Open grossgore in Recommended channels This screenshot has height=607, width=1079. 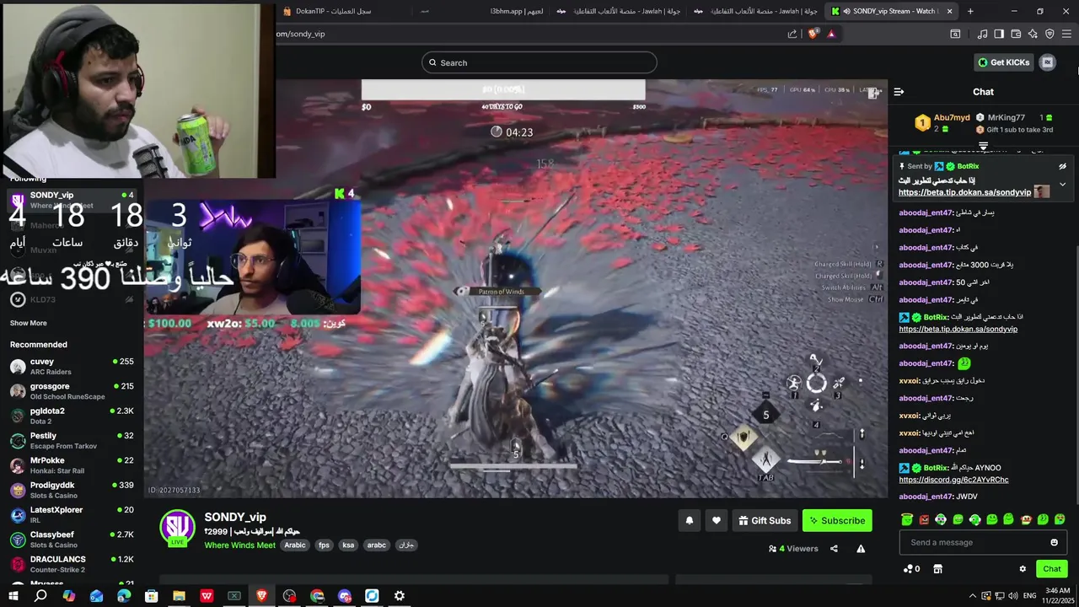(72, 391)
